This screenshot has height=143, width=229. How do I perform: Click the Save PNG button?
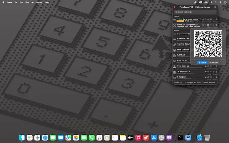click(214, 62)
